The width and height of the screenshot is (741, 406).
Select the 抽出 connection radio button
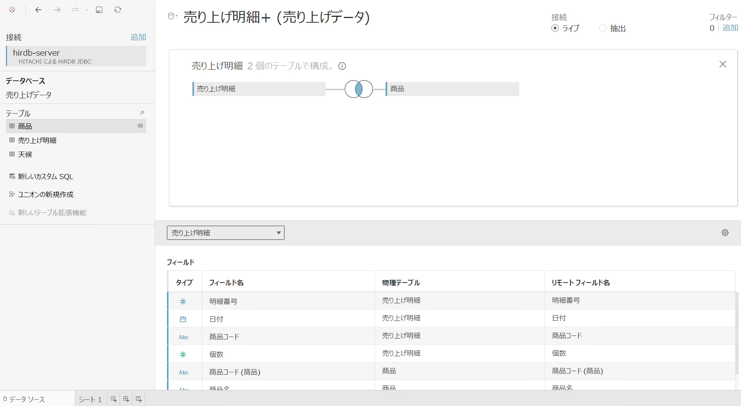pos(603,28)
